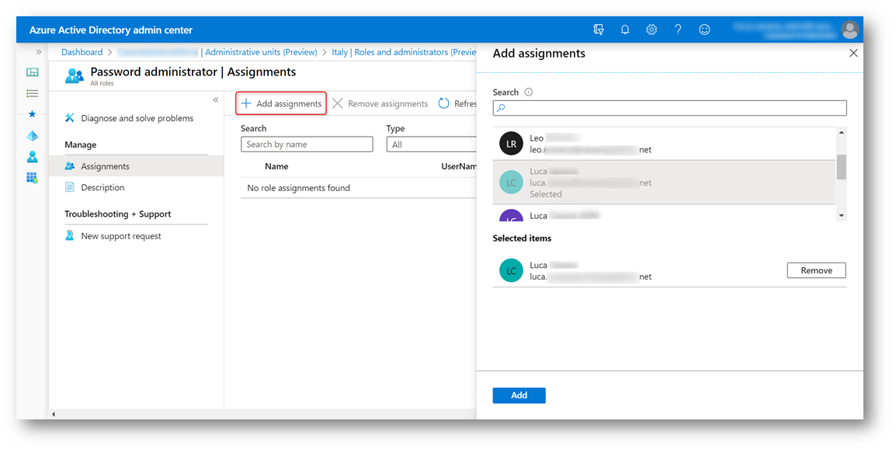Select Assignments in the Manage menu
This screenshot has height=452, width=896.
[x=136, y=166]
